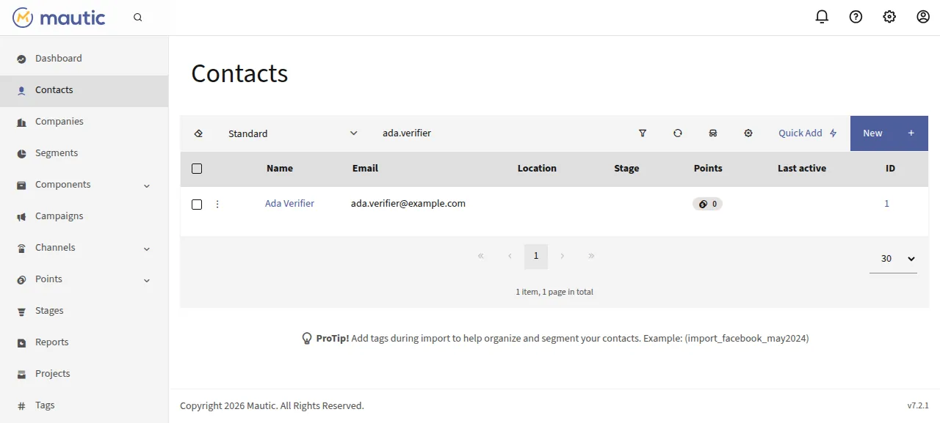The width and height of the screenshot is (940, 423).
Task: Click the Campaigns megaphone icon
Action: coord(21,216)
